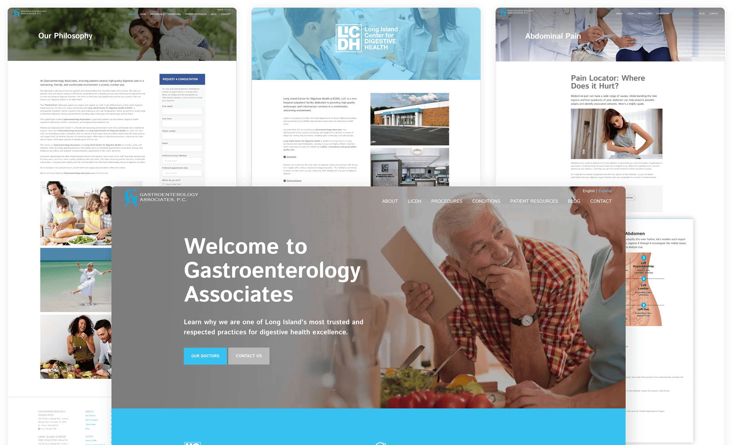
Task: Click the OUR DOCTORS button
Action: tap(206, 356)
